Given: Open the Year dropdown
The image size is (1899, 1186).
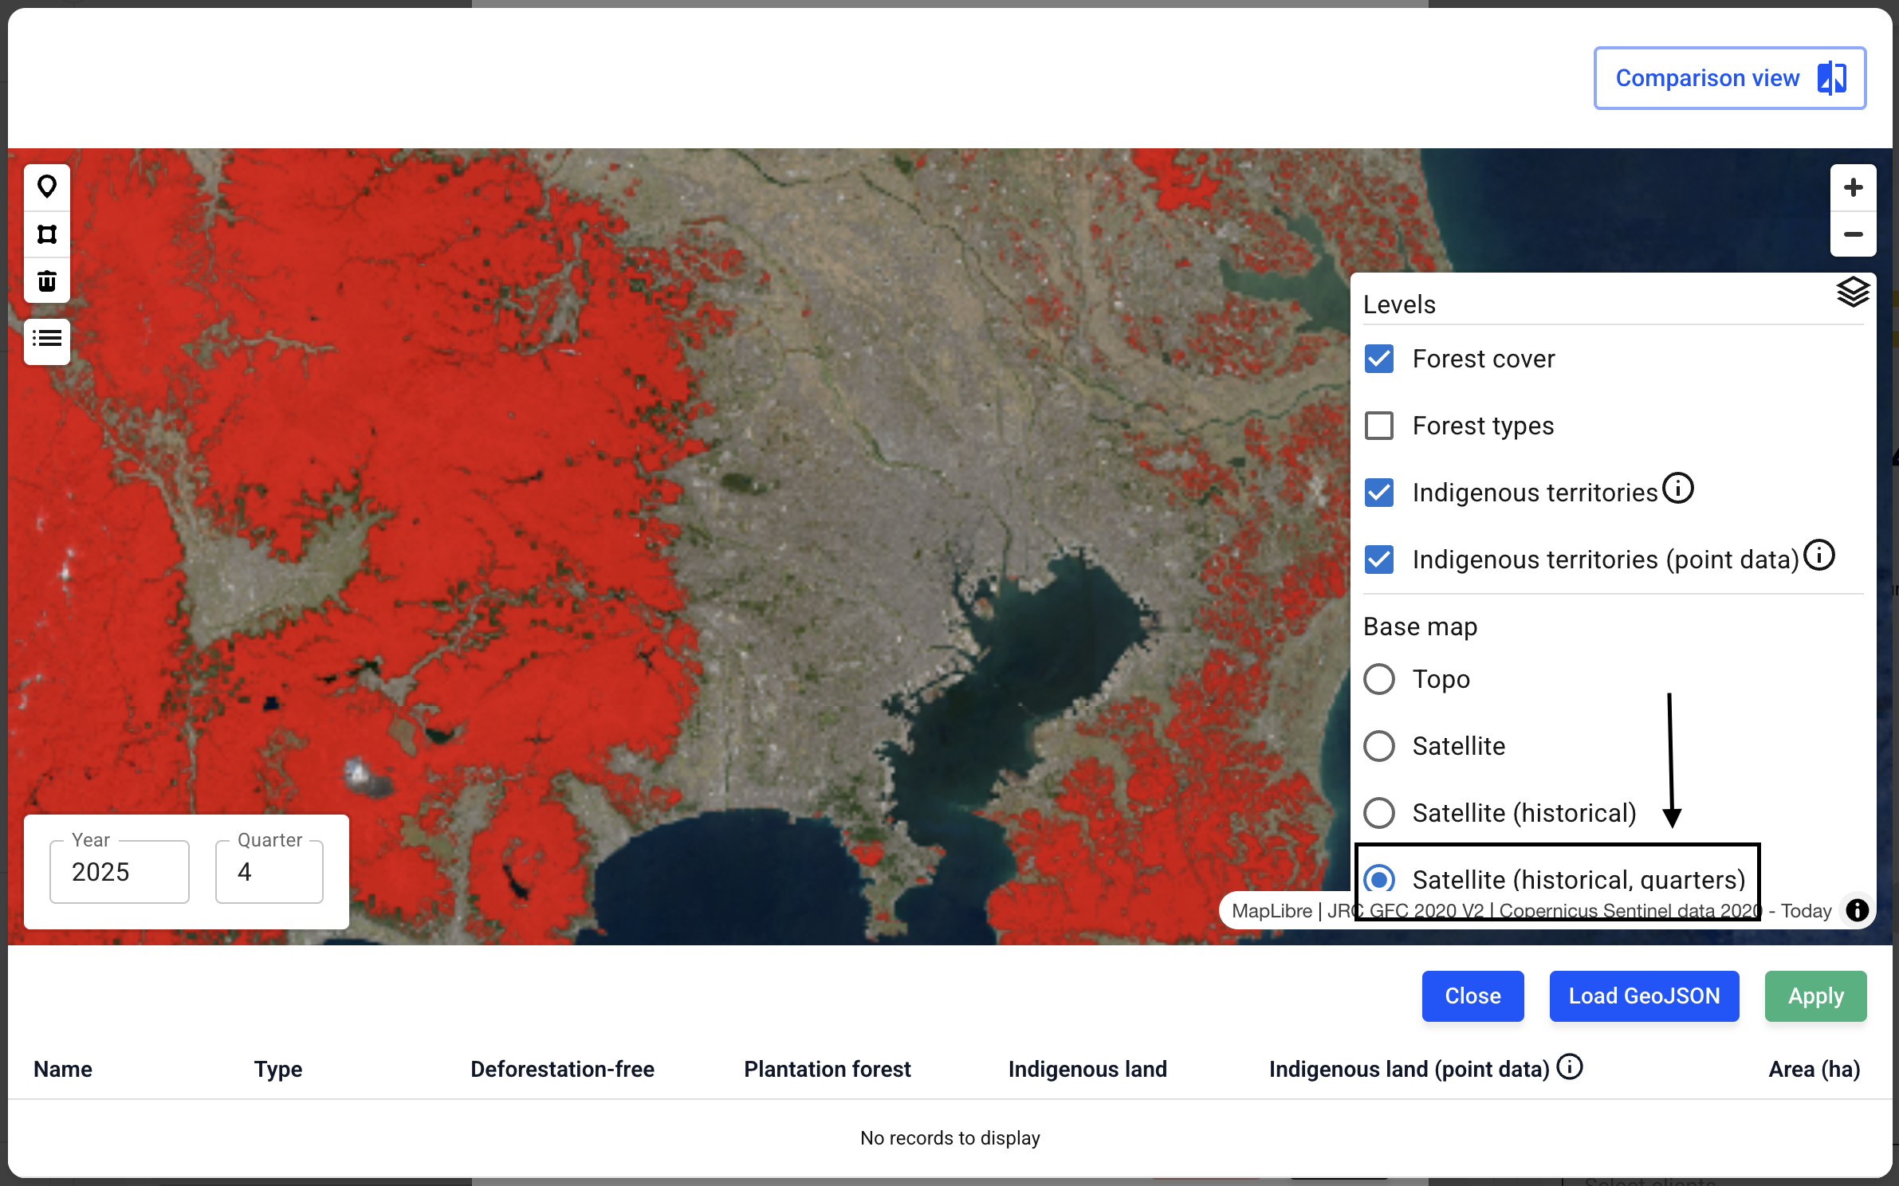Looking at the screenshot, I should (x=120, y=872).
